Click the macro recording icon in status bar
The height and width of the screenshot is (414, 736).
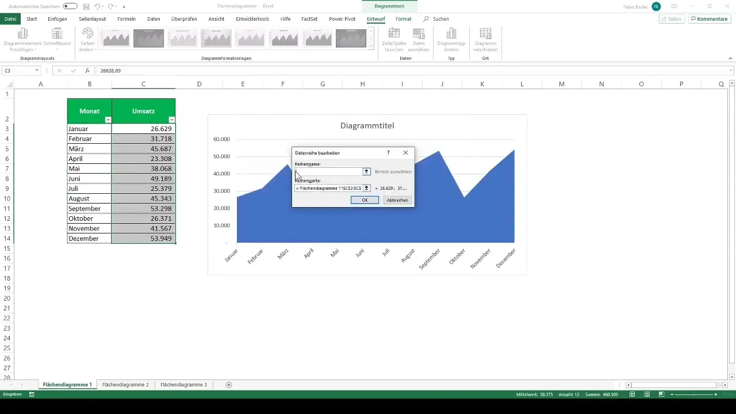coord(32,394)
